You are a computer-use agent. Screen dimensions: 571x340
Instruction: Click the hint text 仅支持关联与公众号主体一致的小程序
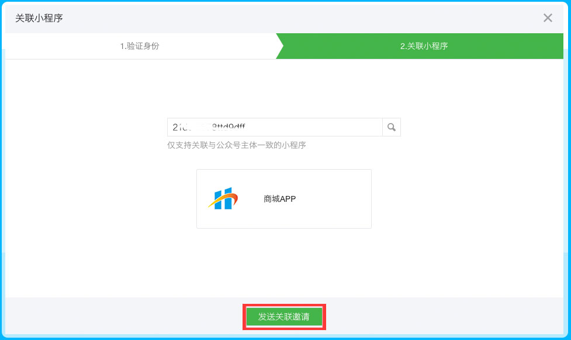tap(236, 145)
